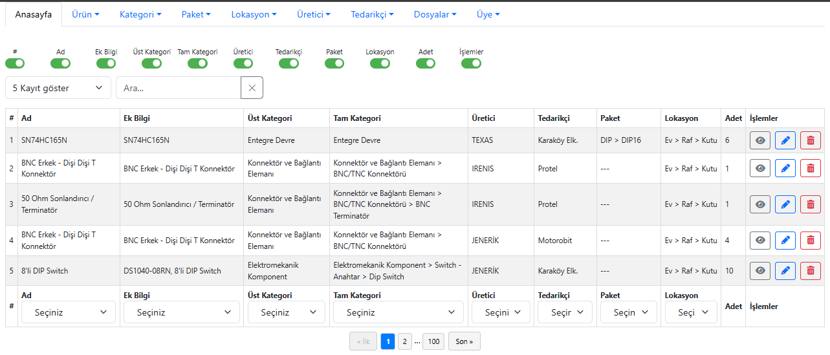The width and height of the screenshot is (830, 355).
Task: View details of row 3 terminator item
Action: [x=760, y=204]
